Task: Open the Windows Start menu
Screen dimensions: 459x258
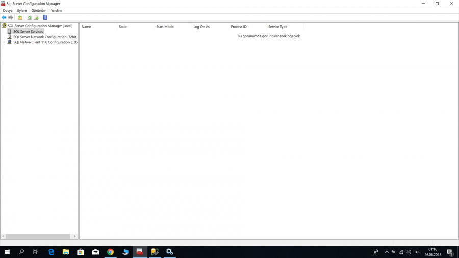Action: pos(7,252)
